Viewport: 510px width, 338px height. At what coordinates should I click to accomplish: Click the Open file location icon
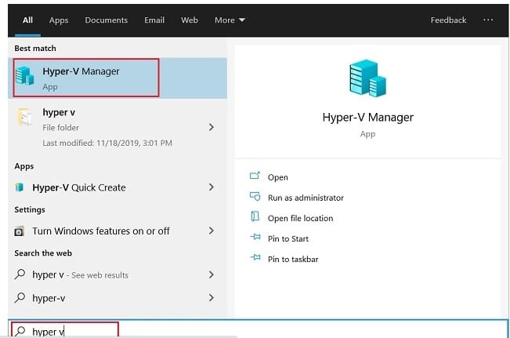click(255, 216)
